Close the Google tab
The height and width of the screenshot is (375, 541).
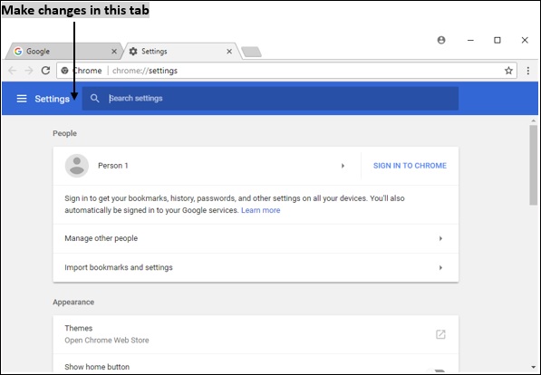coord(114,52)
